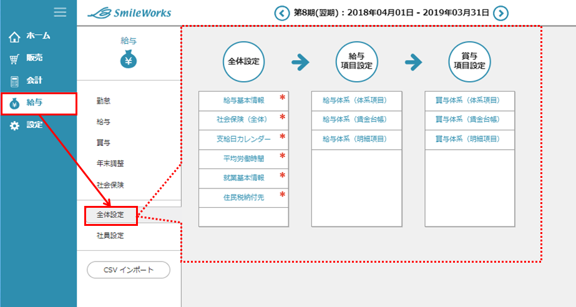576x307 pixels.
Task: Click the 全体設定 circle step
Action: click(243, 61)
